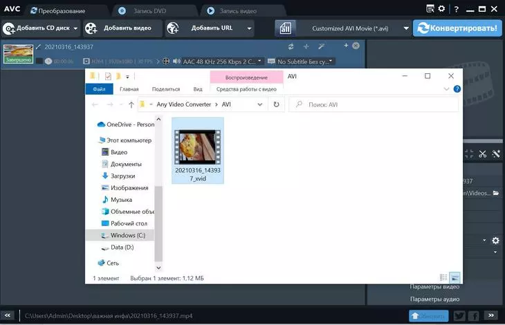Open AVC settings gear icon

[x=441, y=9]
